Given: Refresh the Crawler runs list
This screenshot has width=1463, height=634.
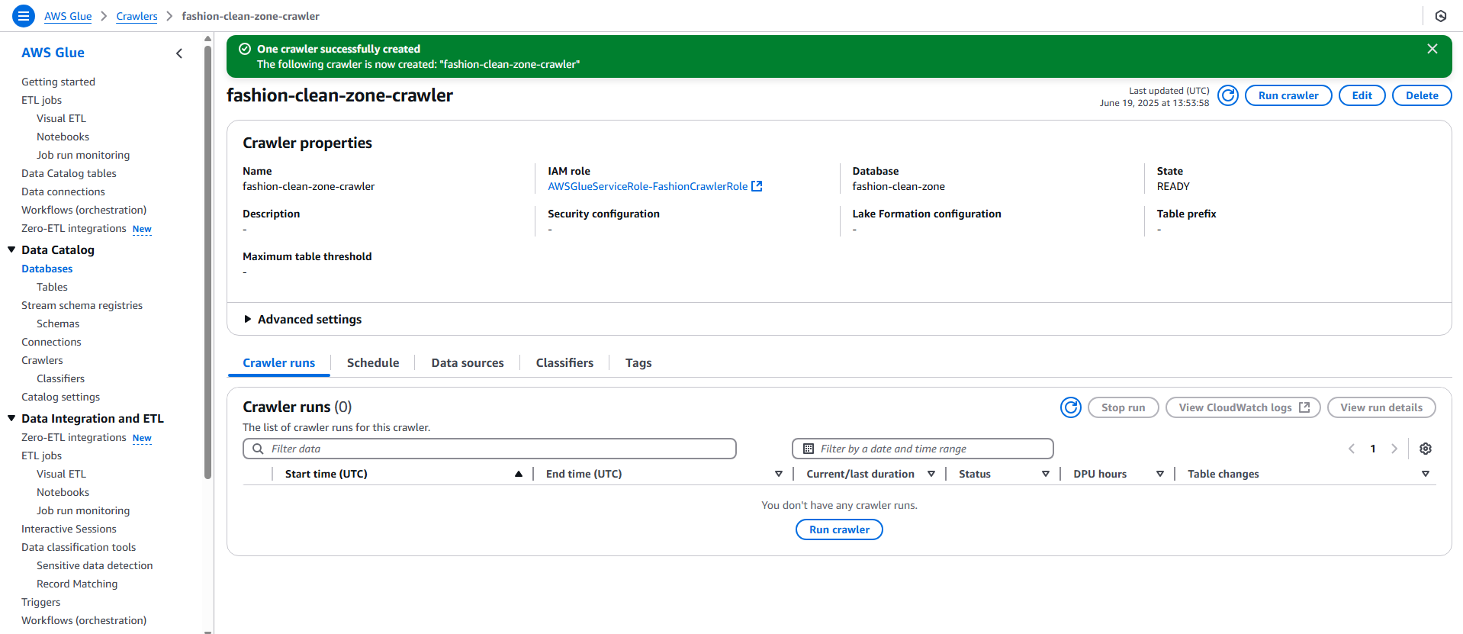Looking at the screenshot, I should point(1071,407).
